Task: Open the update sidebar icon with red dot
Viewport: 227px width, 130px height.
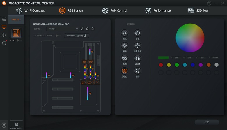Action: pyautogui.click(x=4, y=43)
